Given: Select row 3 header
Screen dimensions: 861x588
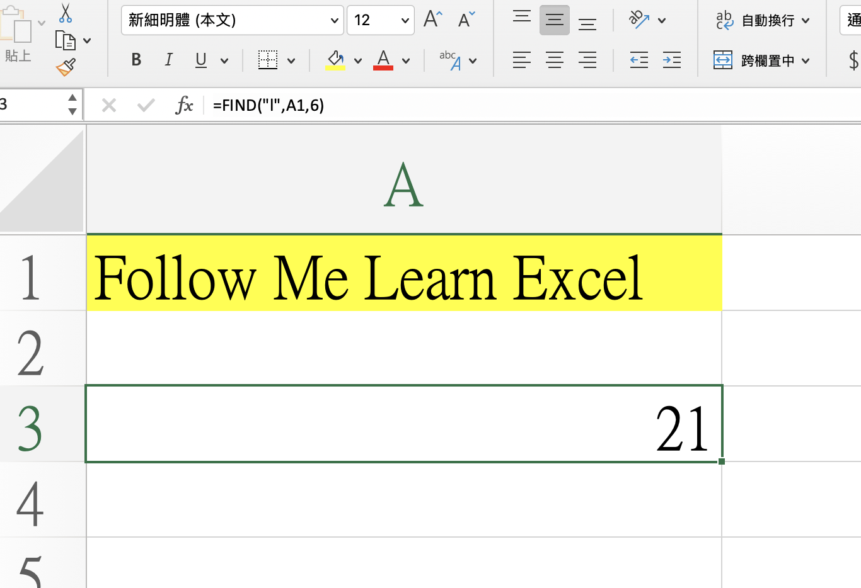Looking at the screenshot, I should point(42,424).
